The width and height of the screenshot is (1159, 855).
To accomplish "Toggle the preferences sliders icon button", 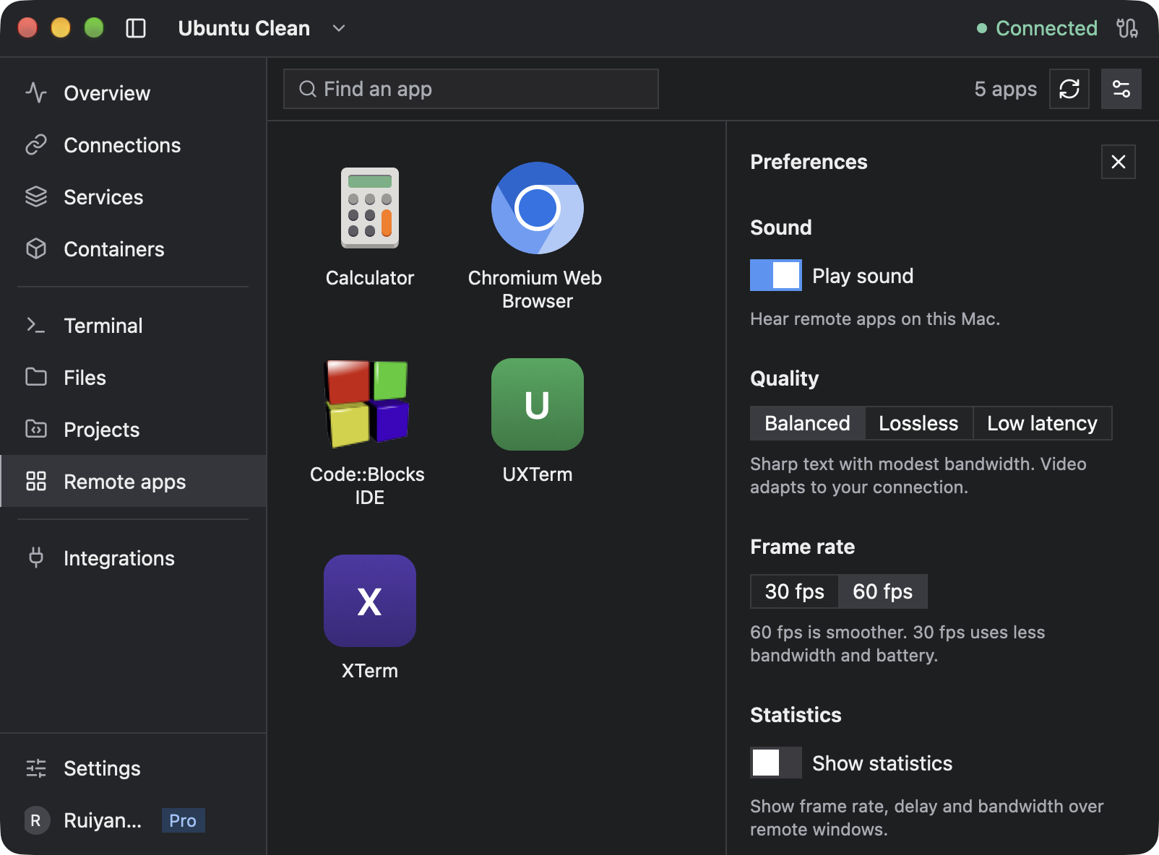I will pyautogui.click(x=1121, y=89).
